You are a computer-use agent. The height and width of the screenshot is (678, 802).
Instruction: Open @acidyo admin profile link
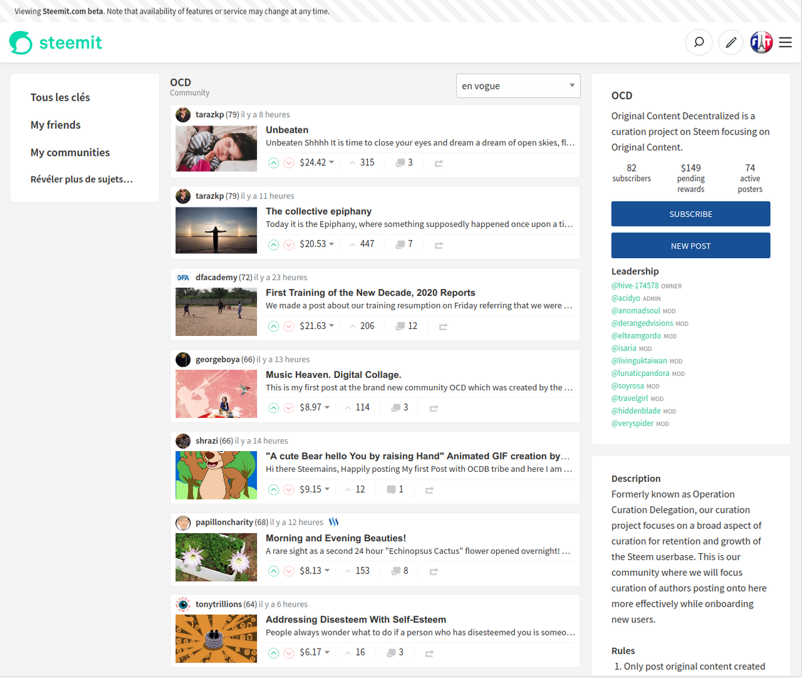click(626, 298)
